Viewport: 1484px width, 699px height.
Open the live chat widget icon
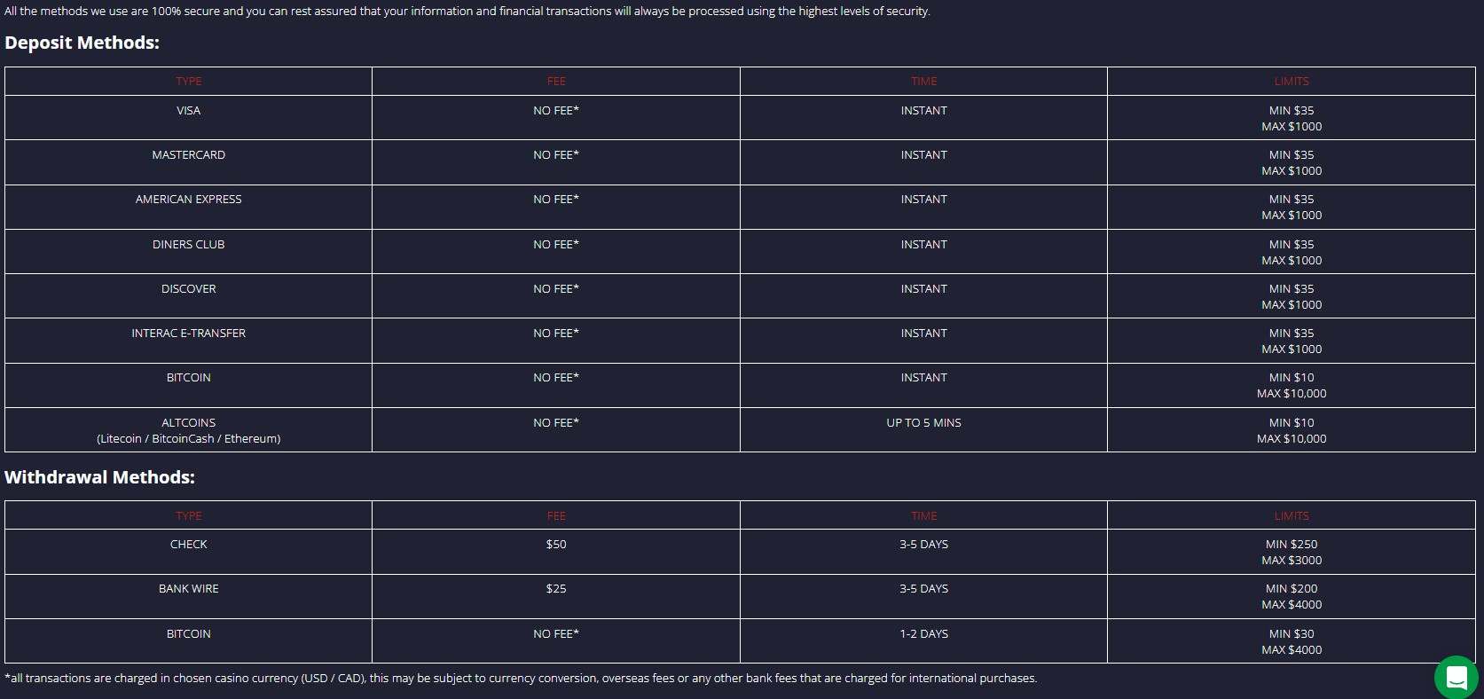pos(1456,677)
